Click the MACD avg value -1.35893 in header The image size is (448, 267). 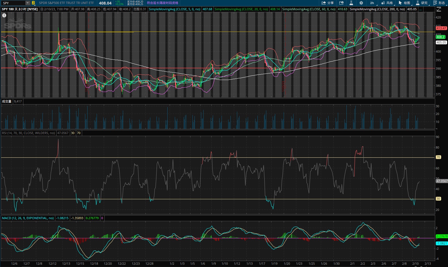coord(77,218)
